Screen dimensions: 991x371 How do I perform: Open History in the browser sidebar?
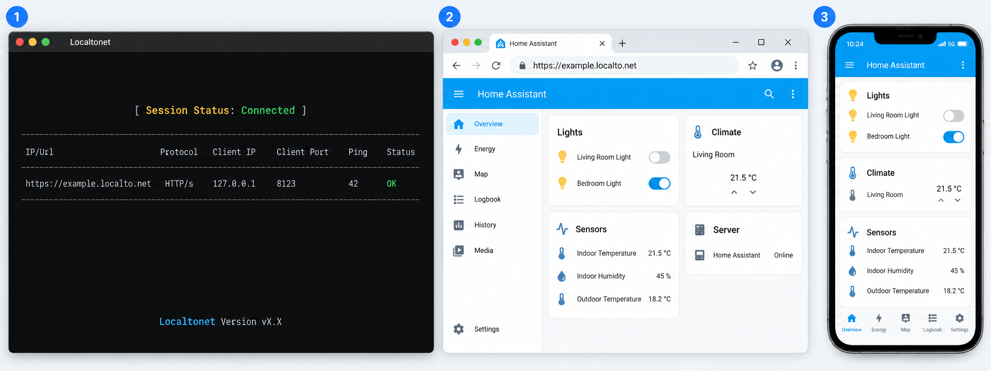[492, 225]
